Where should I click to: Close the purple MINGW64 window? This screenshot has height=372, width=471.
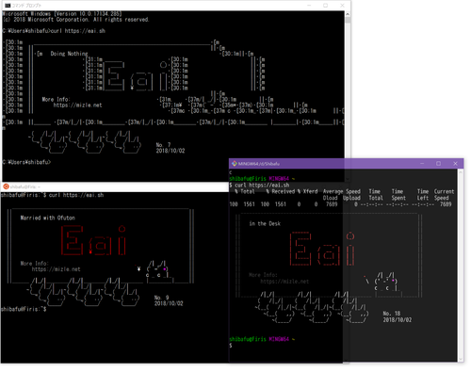455,164
